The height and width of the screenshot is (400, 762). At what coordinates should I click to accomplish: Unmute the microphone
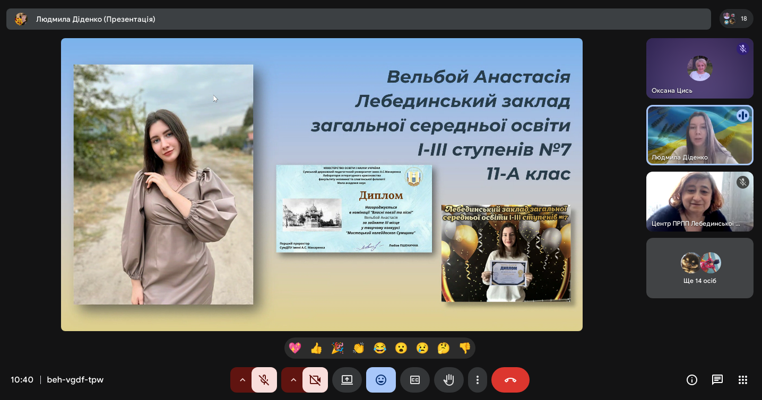click(x=264, y=380)
